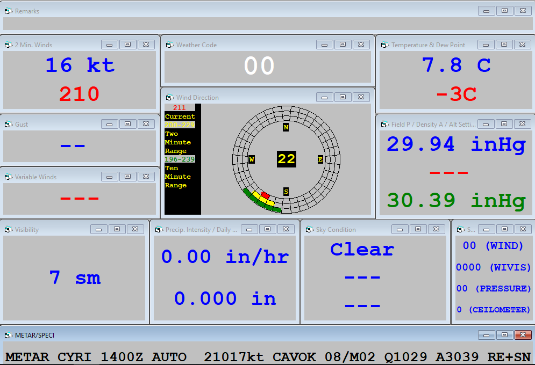
Task: Click the 16 kt wind speed value
Action: coord(80,65)
